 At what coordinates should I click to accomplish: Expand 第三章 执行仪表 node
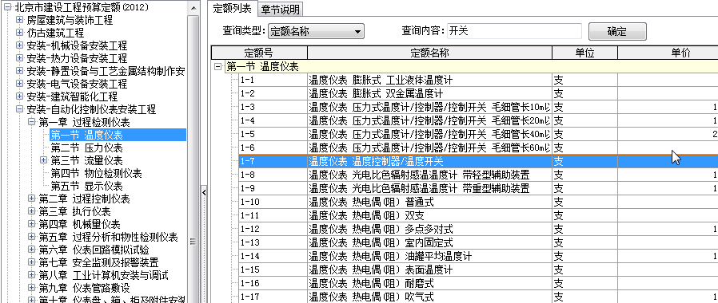[x=31, y=212]
